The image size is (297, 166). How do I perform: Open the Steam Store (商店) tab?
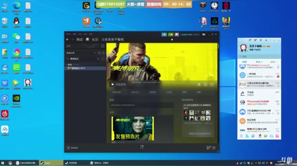(80, 39)
